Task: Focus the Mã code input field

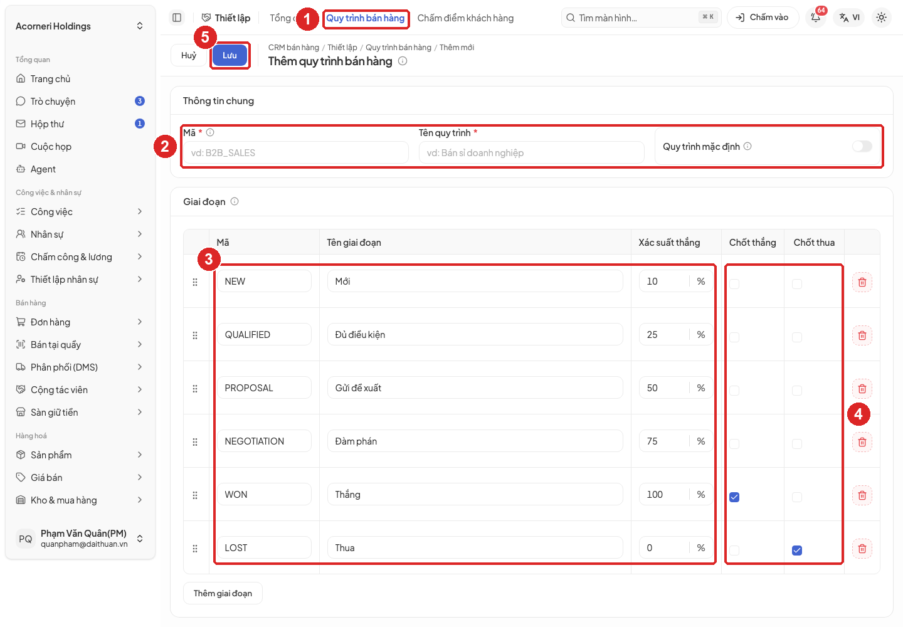Action: click(295, 152)
